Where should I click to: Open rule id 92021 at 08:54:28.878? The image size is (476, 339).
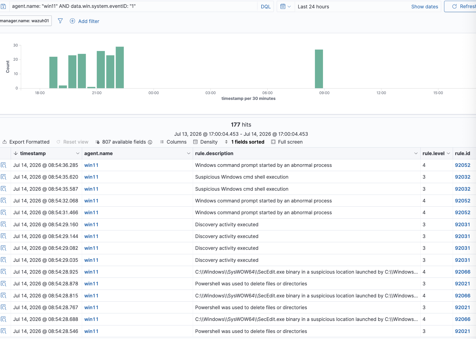462,284
